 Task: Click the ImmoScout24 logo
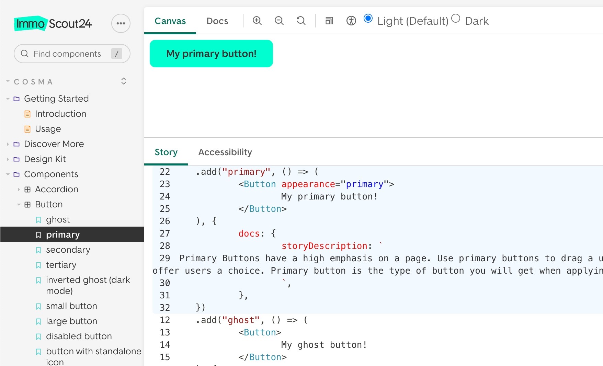pos(53,23)
